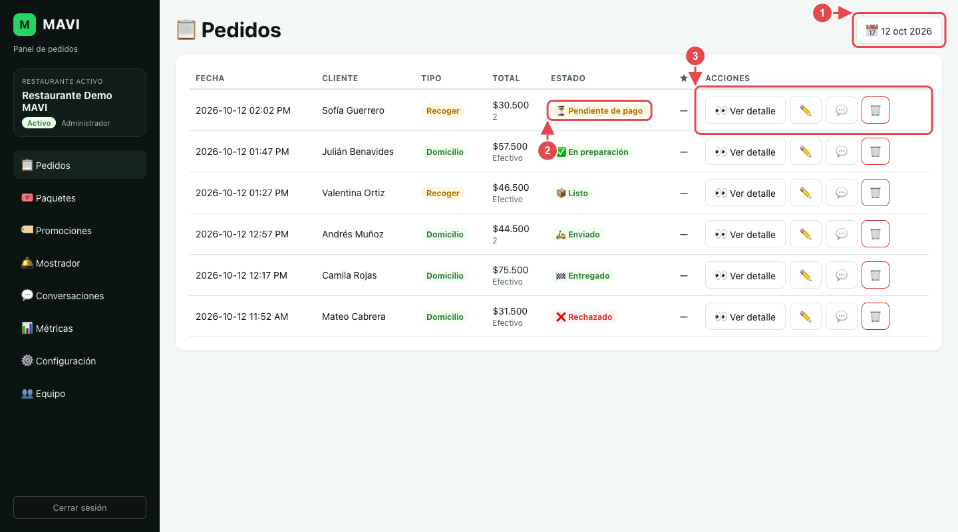Open the 12 oct 2026 date picker

(x=899, y=31)
